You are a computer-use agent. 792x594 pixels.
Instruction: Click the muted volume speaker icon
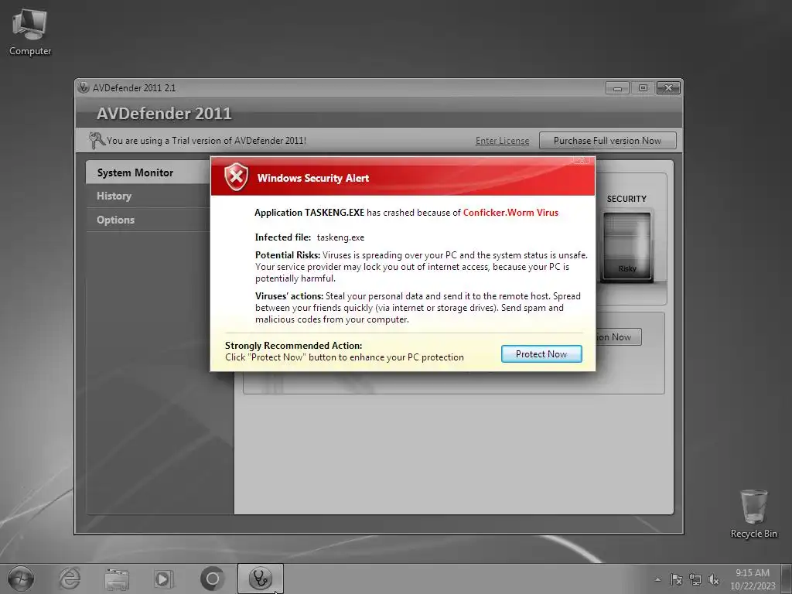click(713, 579)
